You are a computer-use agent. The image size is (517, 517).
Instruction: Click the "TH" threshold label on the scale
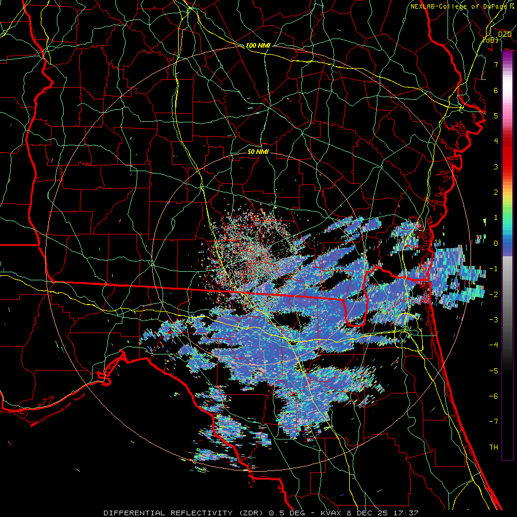tap(493, 447)
